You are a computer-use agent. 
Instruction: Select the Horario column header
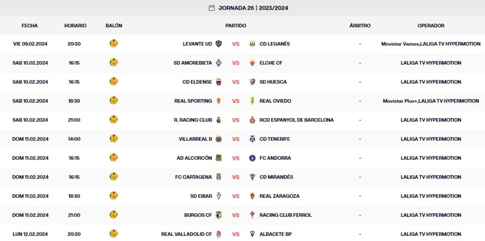click(75, 26)
